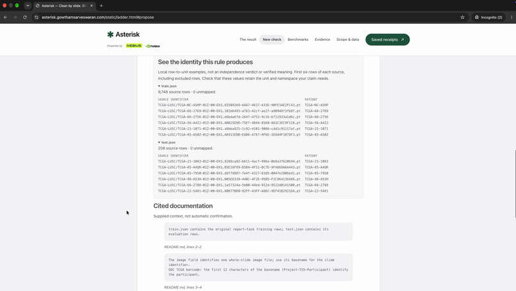
Task: Click patient value TCGA-56-A4ZJ
Action: 316,123
